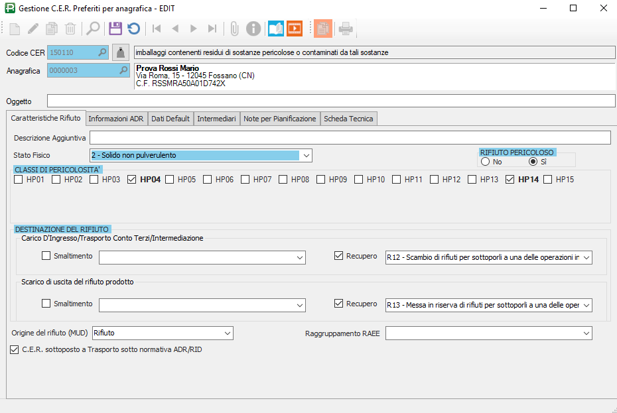Click the round info icon in toolbar

(x=253, y=29)
